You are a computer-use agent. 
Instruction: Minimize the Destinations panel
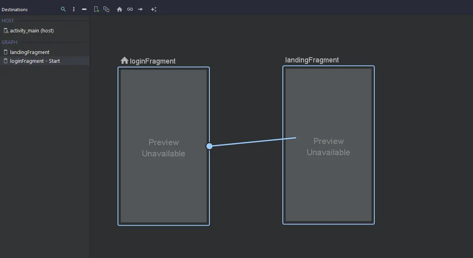(x=84, y=9)
